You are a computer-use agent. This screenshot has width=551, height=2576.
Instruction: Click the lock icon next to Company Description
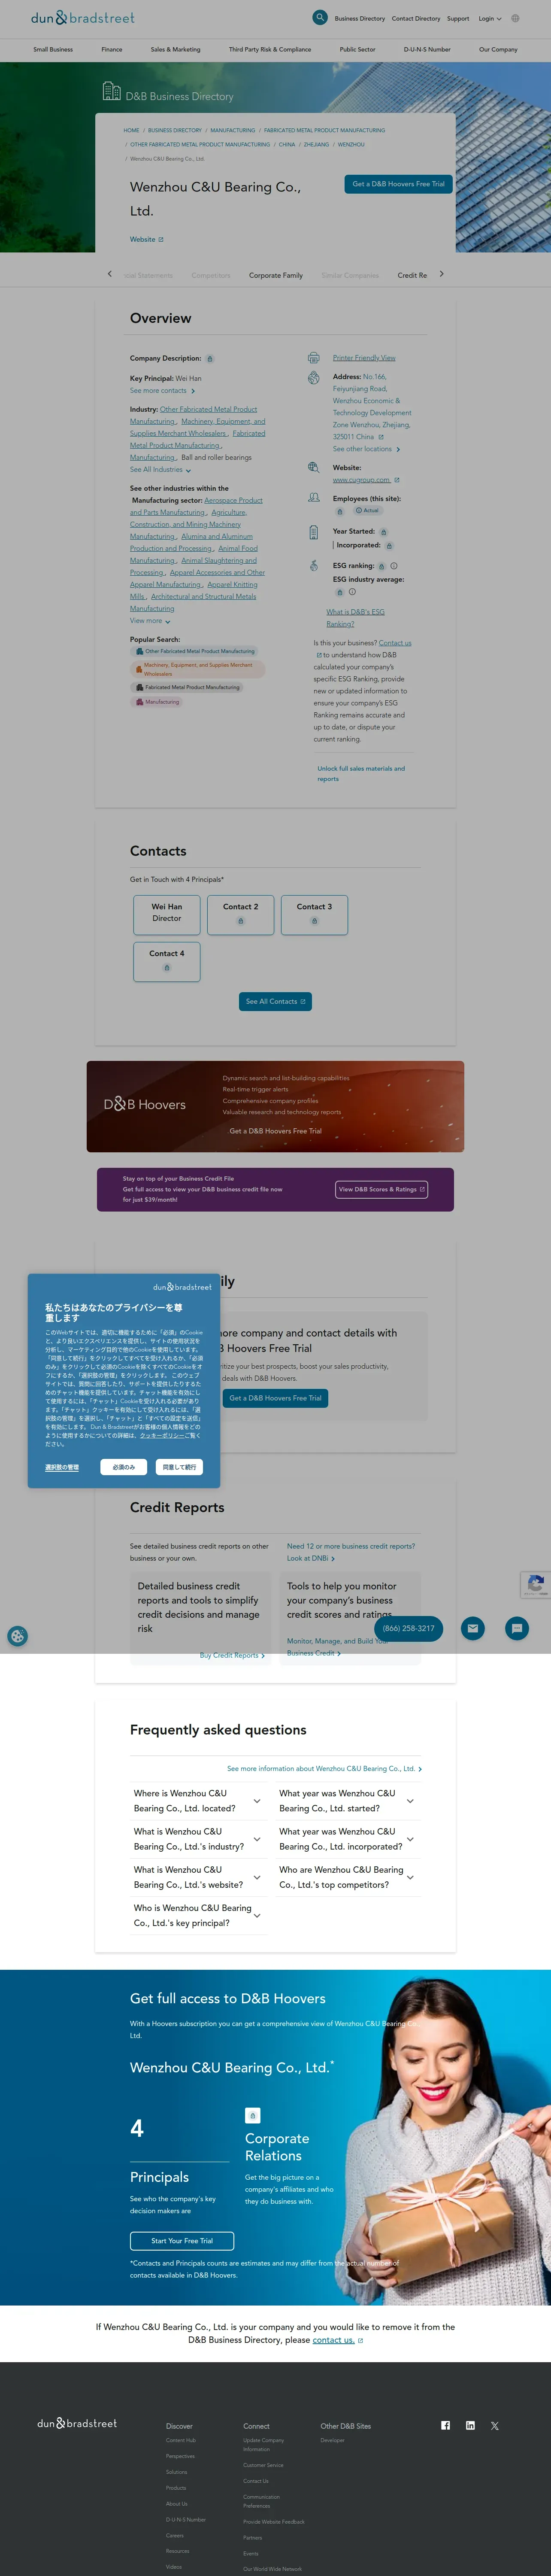(x=210, y=358)
